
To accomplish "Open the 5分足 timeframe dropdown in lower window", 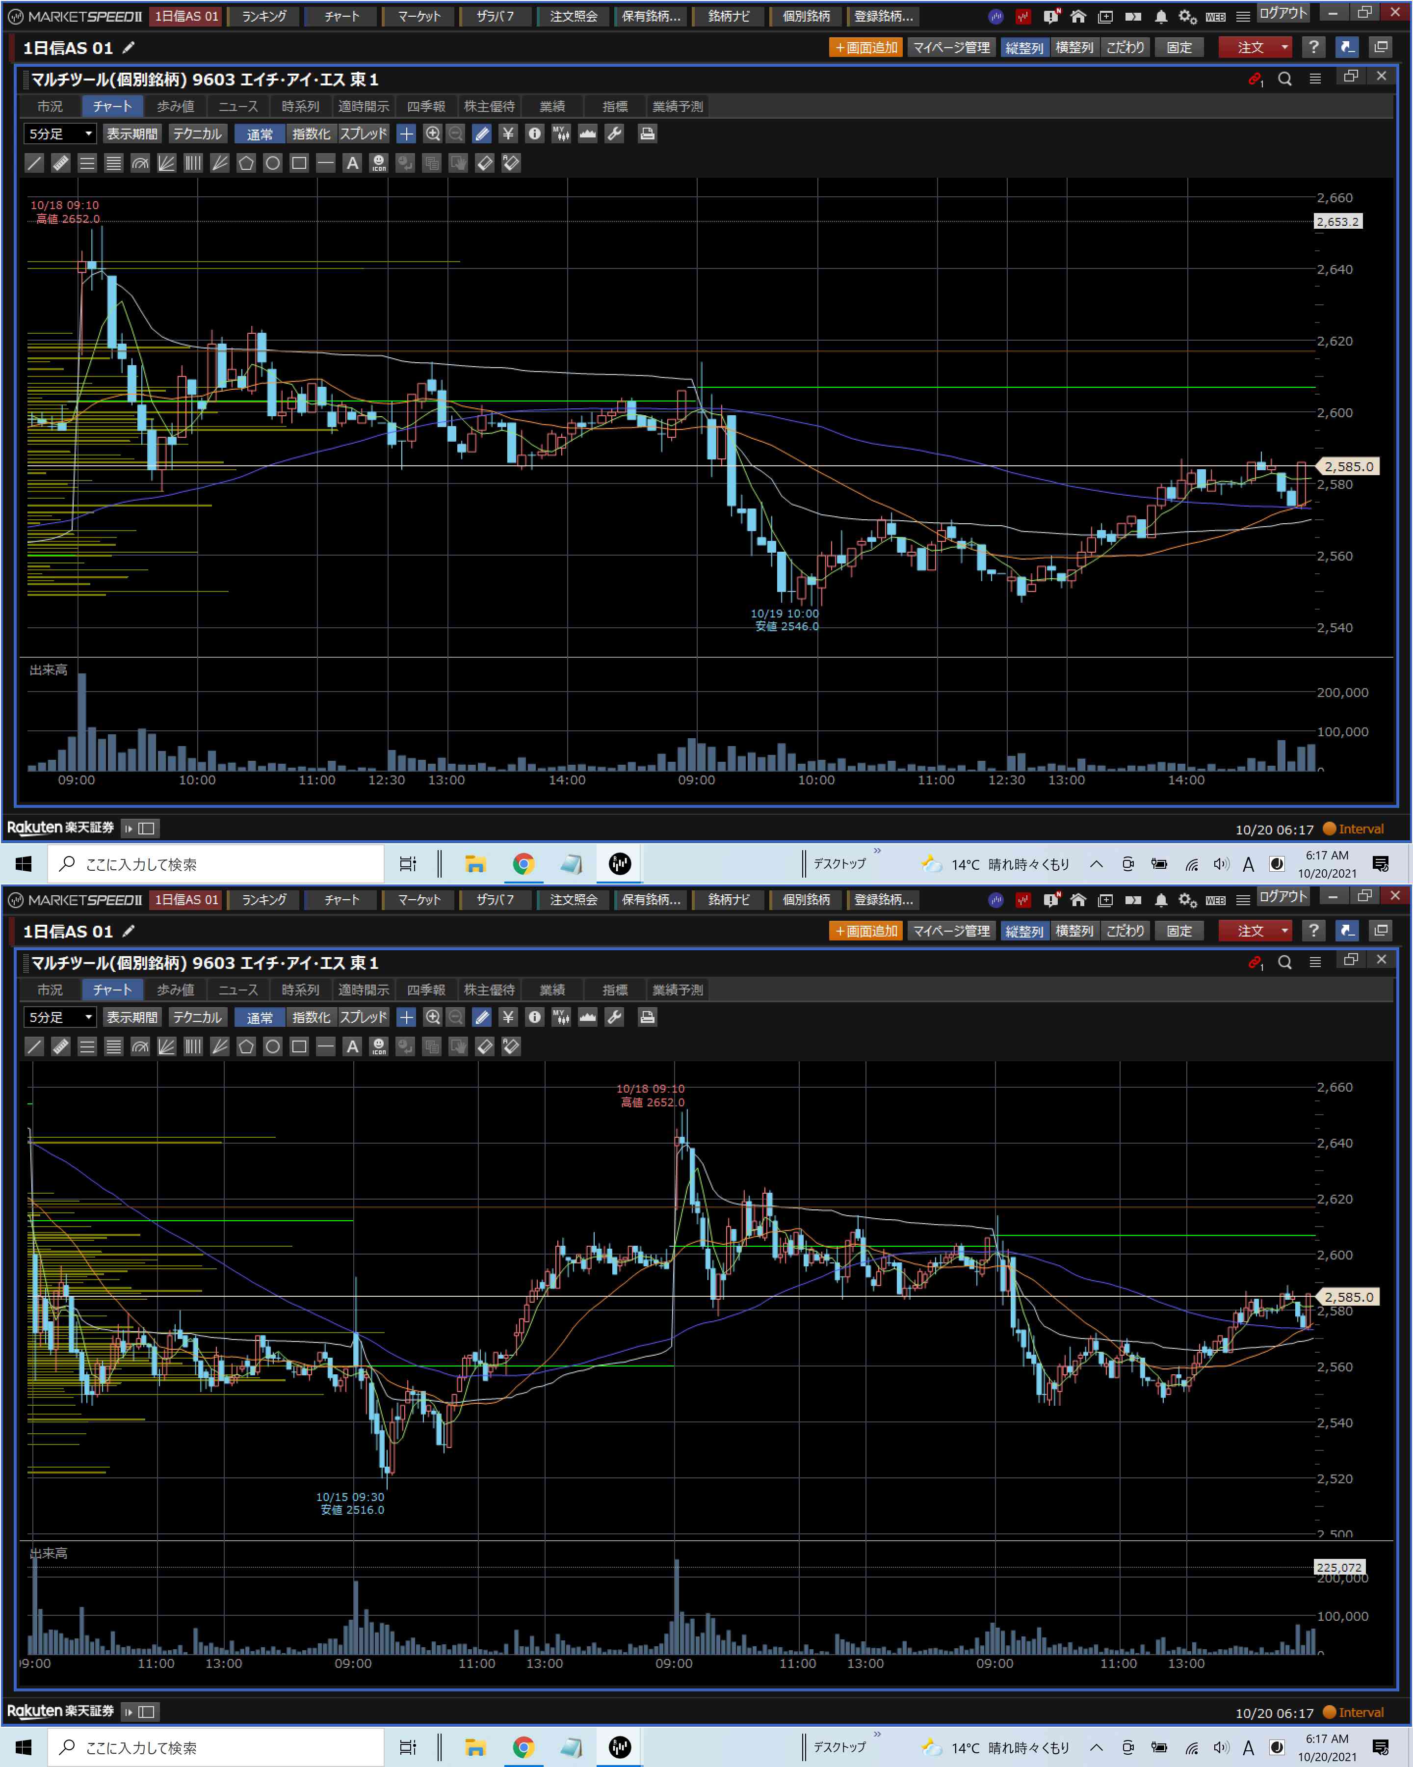I will (x=60, y=1017).
